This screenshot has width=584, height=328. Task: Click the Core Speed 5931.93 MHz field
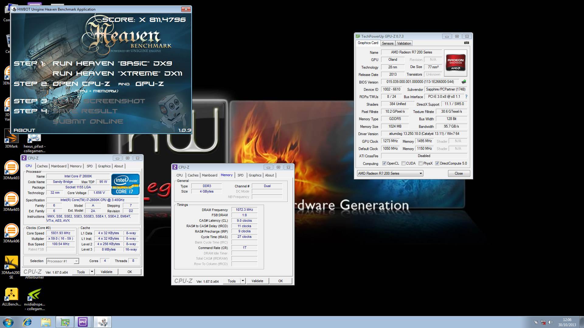coord(61,233)
